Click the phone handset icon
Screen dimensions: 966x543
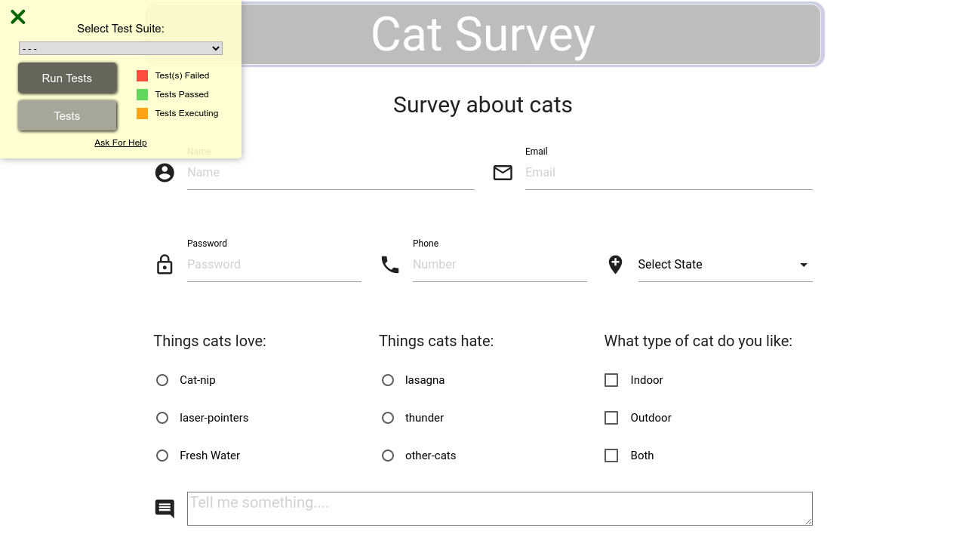[390, 265]
